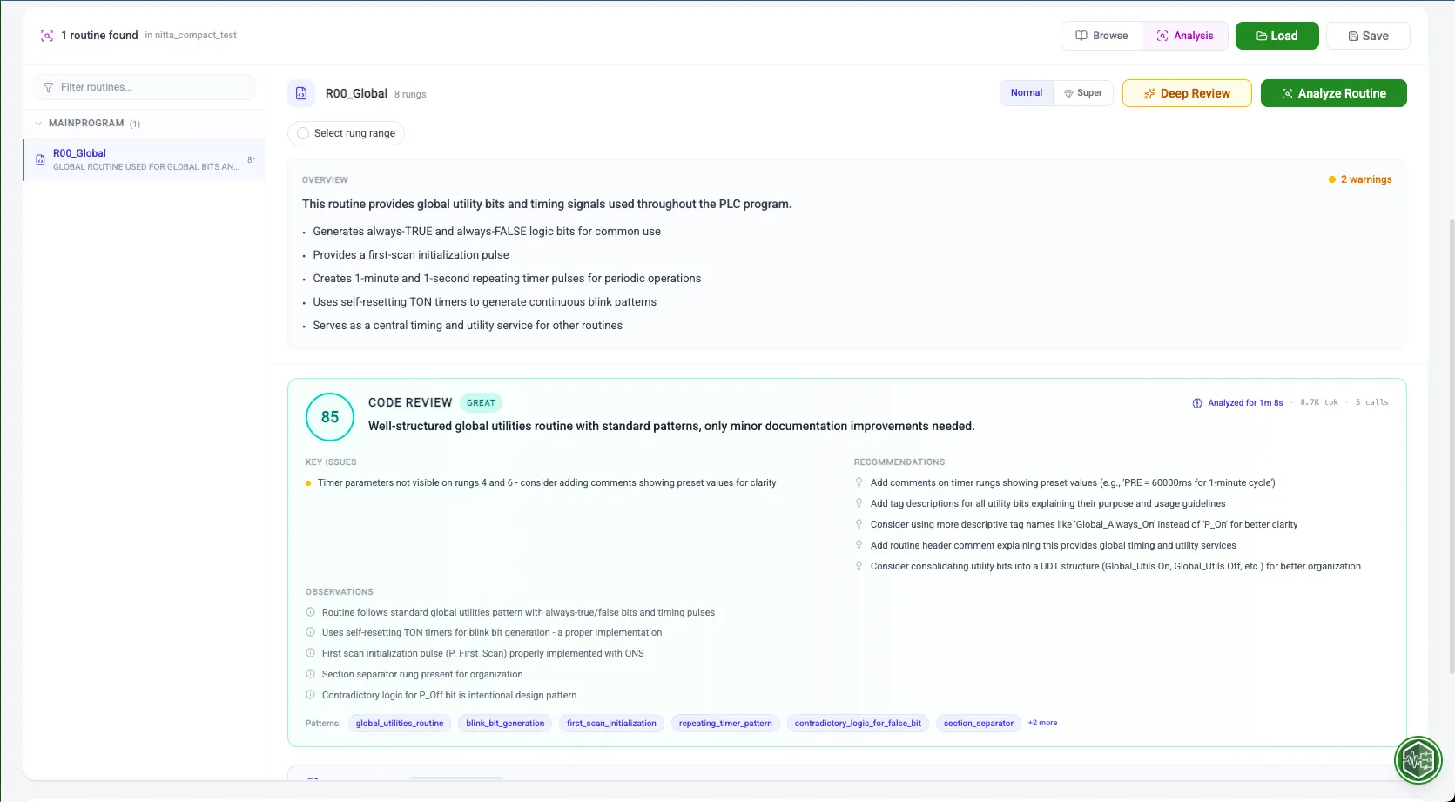Click the repeating_timer_pattern tag
1455x802 pixels.
[725, 724]
